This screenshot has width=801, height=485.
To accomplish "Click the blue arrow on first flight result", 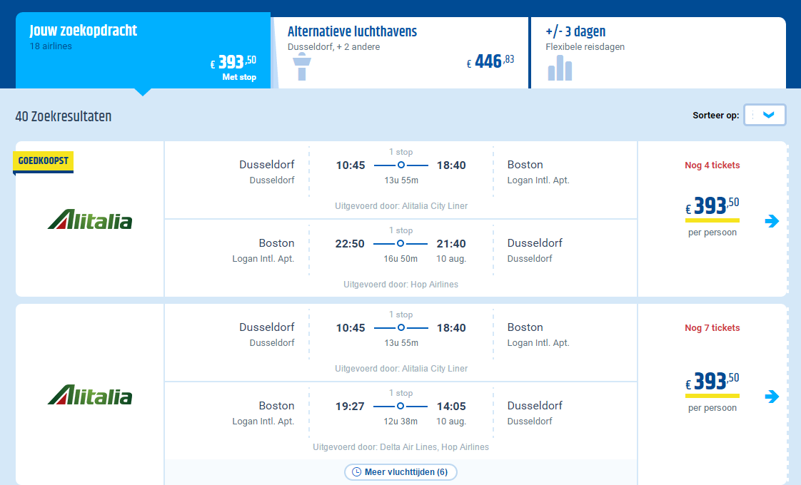I will tap(772, 221).
